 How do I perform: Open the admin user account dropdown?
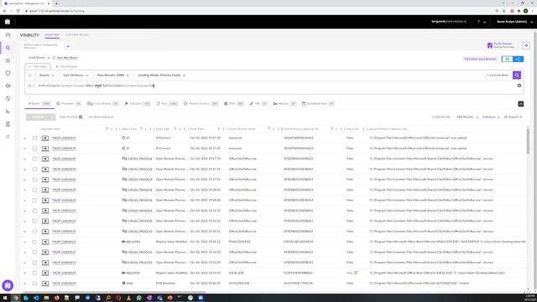[514, 22]
